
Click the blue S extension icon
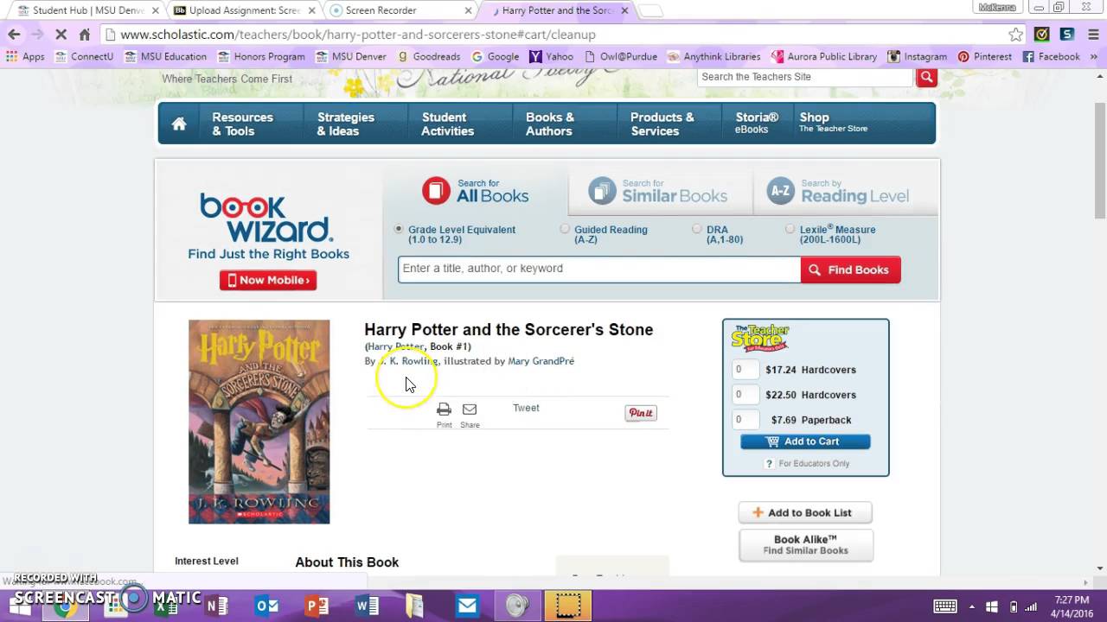click(1067, 35)
